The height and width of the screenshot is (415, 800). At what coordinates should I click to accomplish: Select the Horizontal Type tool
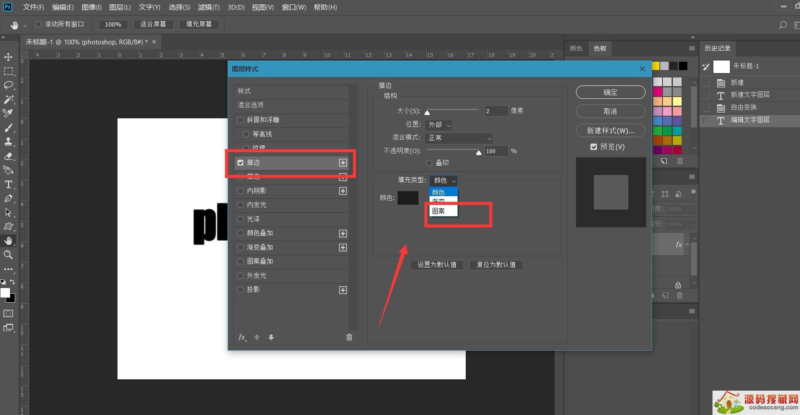[8, 184]
